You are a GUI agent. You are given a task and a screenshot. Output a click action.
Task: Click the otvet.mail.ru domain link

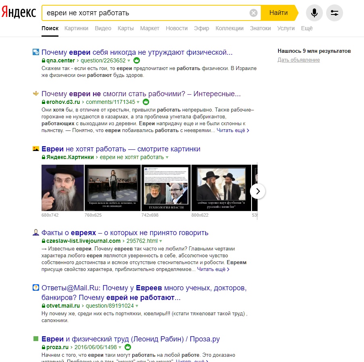[x=63, y=306]
